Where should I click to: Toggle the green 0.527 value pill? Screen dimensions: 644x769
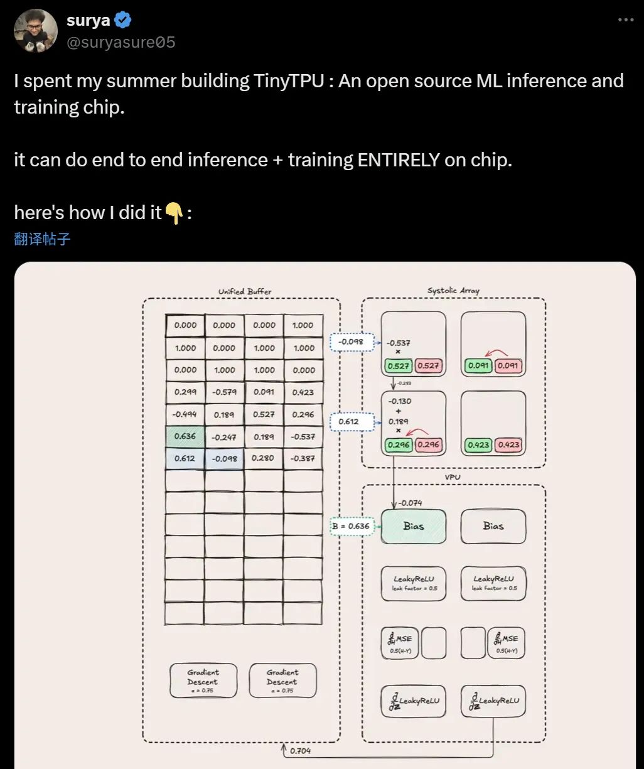coord(397,365)
